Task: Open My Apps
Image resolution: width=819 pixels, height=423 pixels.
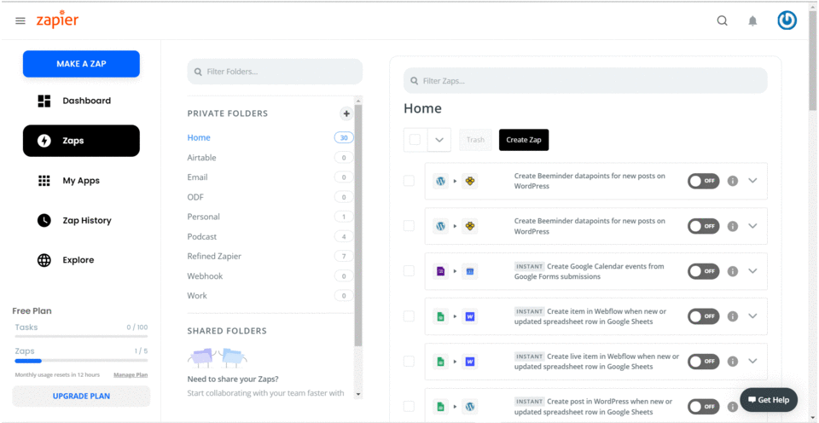Action: tap(81, 181)
